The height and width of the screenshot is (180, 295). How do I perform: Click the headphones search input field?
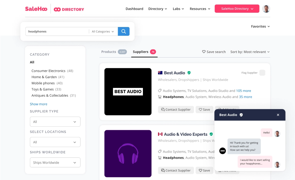(x=56, y=31)
